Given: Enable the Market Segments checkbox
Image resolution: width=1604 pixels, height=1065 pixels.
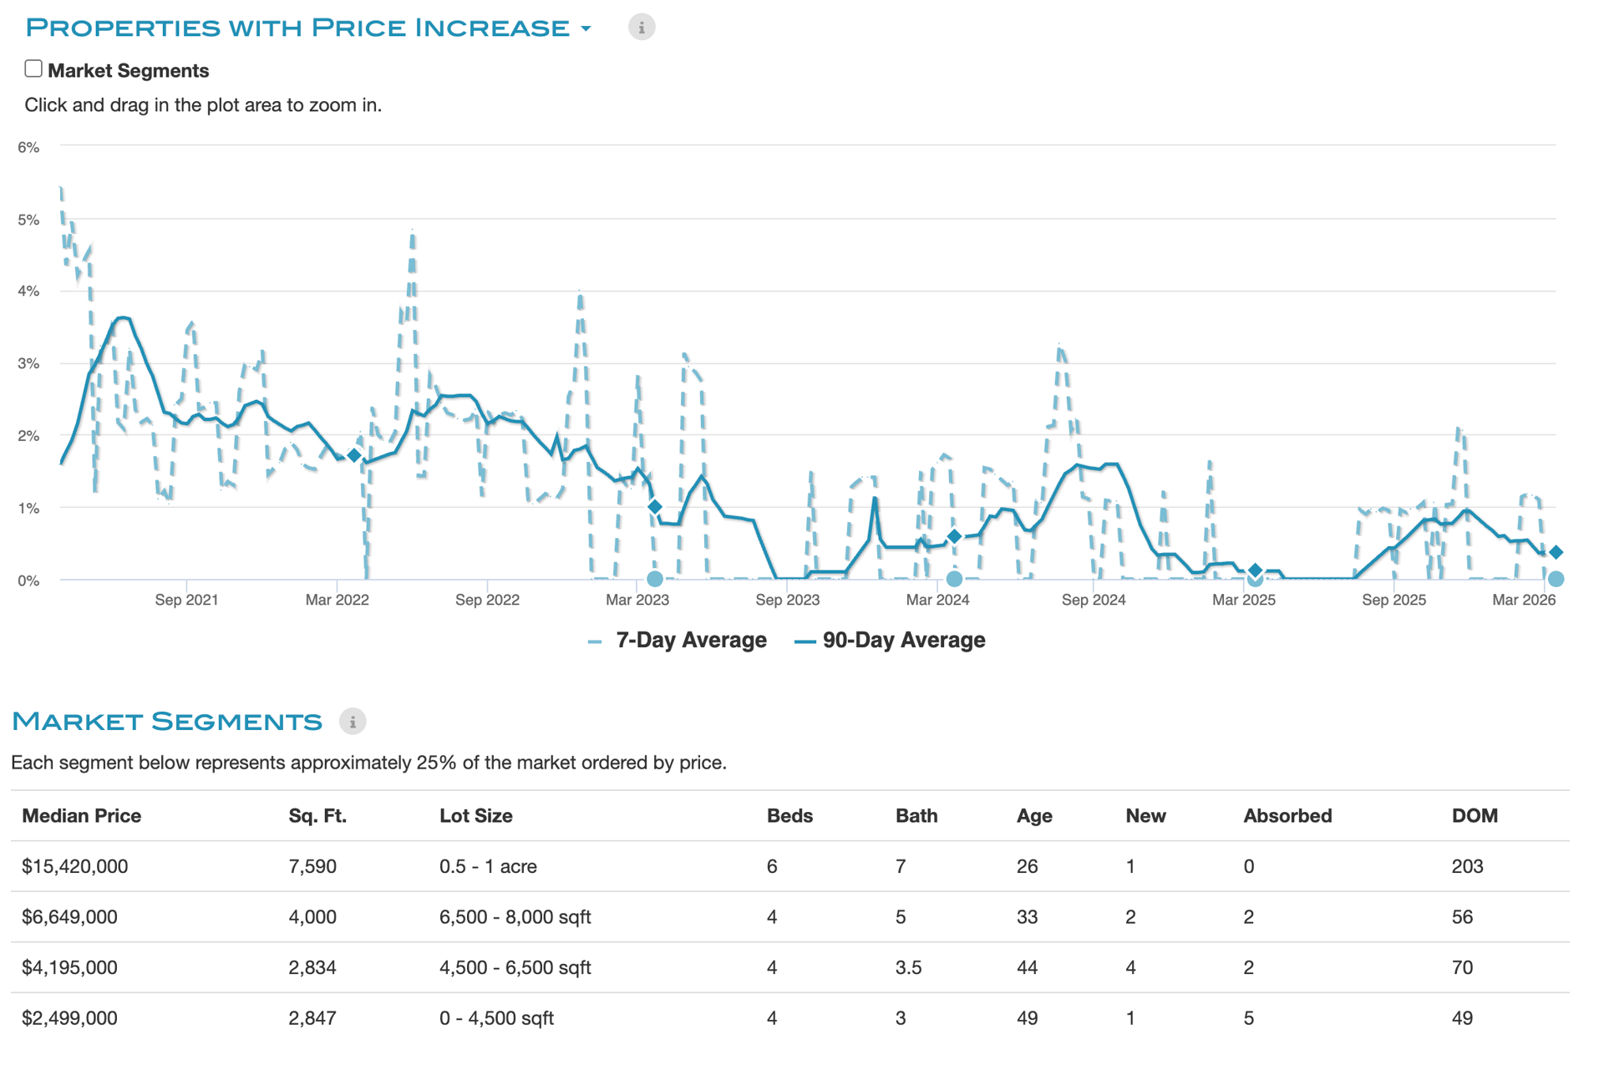Looking at the screenshot, I should [33, 69].
